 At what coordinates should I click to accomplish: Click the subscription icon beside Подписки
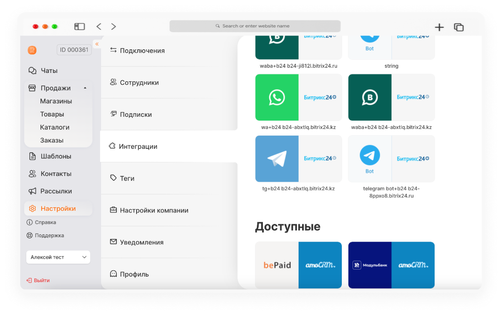(x=113, y=114)
